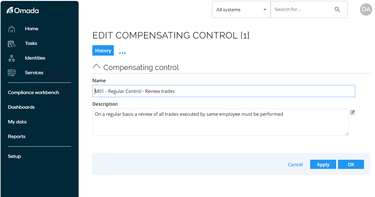Click the History button
Viewport: 375px width, 197px height.
(x=103, y=50)
